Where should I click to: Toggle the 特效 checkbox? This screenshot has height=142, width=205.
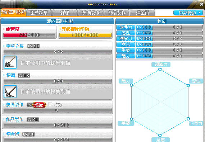point(50,104)
